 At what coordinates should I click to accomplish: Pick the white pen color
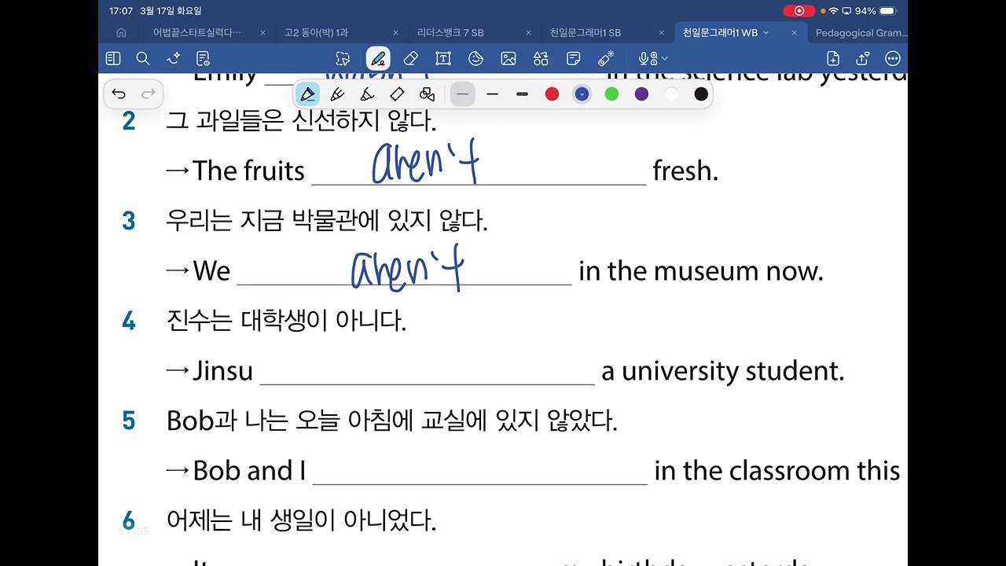click(x=671, y=94)
